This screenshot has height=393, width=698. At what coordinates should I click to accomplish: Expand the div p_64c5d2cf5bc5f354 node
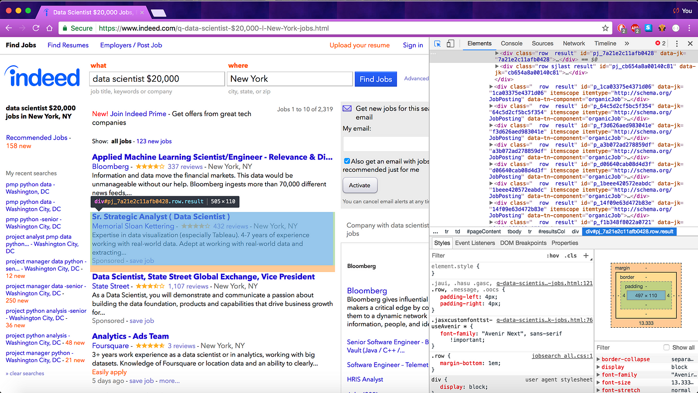(x=492, y=106)
